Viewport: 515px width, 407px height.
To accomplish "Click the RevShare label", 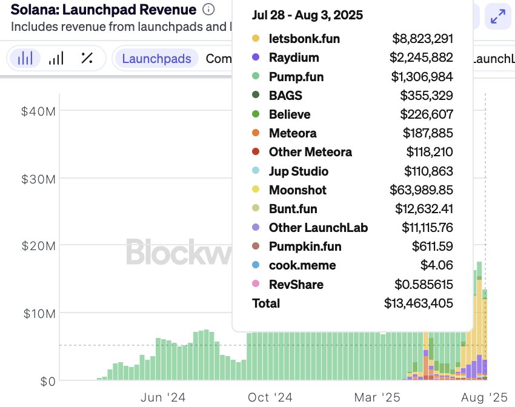I will pos(296,284).
